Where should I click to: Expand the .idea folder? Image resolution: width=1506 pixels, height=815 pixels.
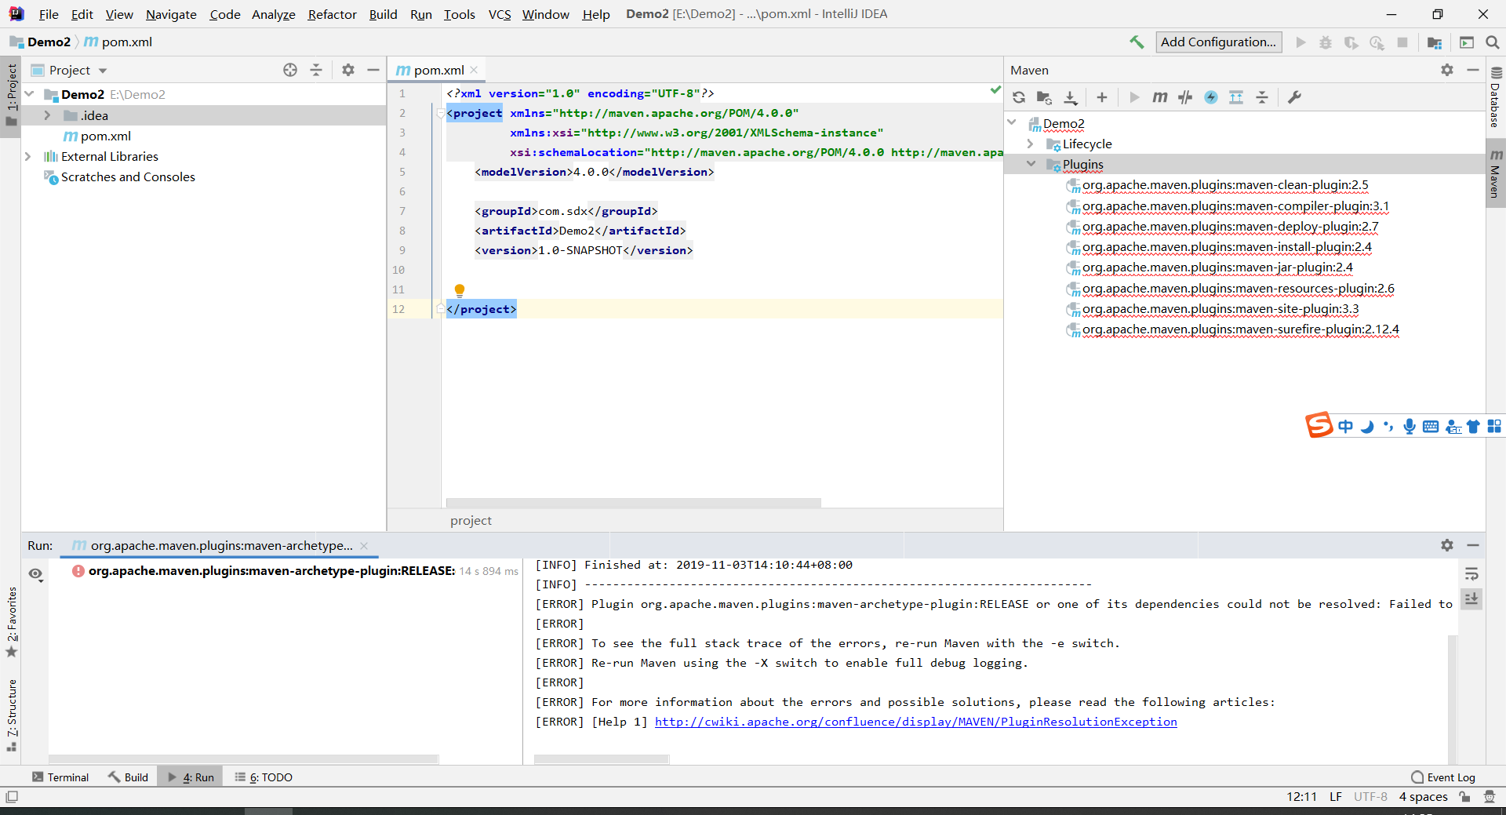pyautogui.click(x=47, y=115)
